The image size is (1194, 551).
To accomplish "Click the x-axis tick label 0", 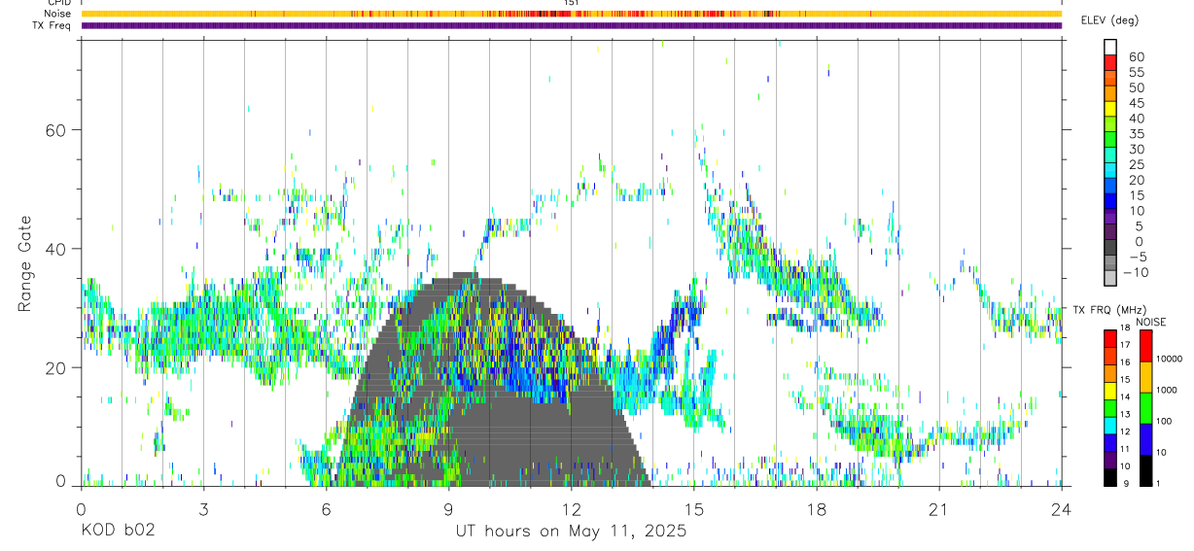I will (x=80, y=509).
